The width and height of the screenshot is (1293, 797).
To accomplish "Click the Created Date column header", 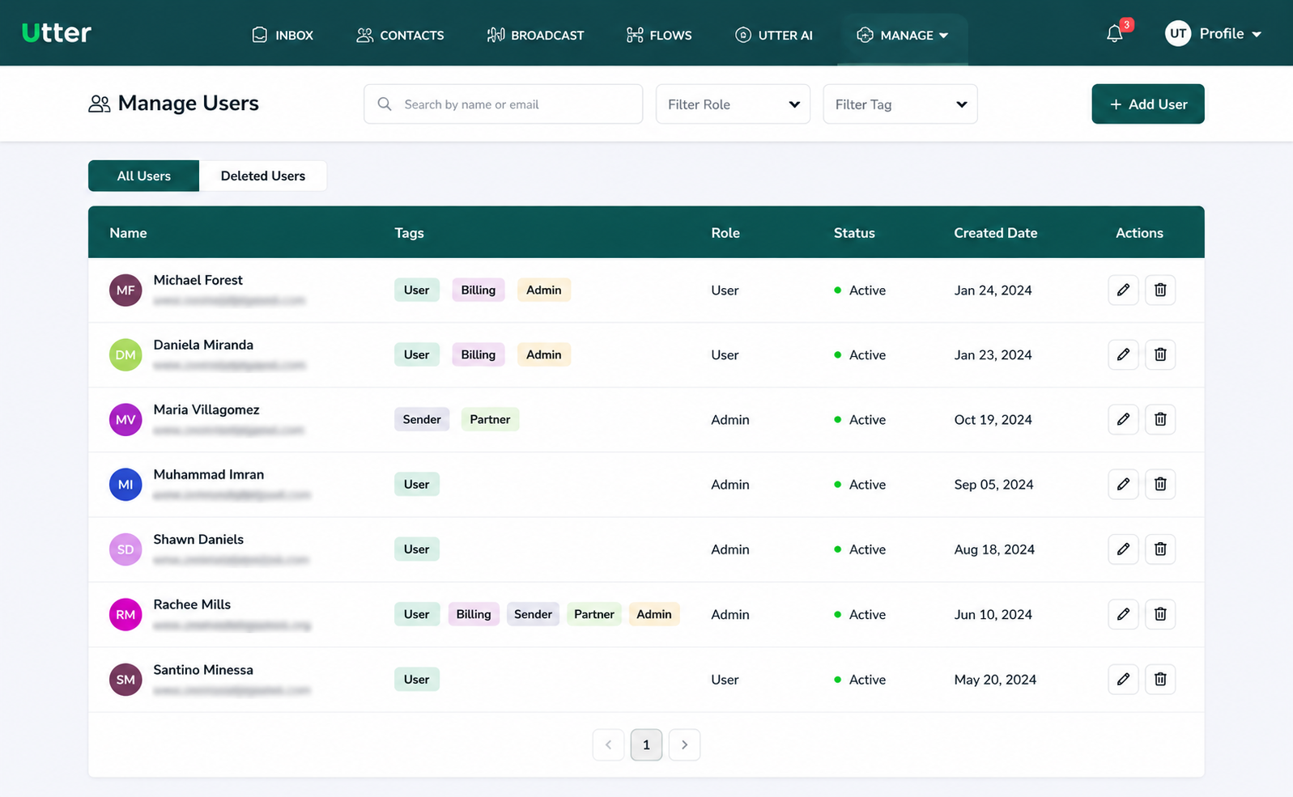I will pos(995,233).
